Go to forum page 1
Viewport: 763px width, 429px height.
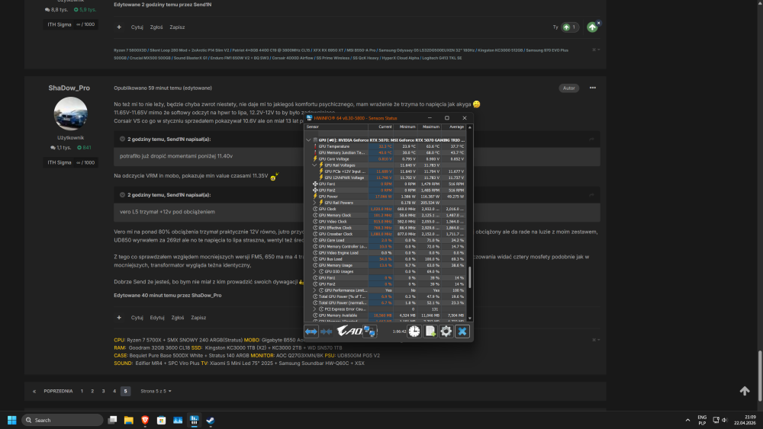[82, 391]
